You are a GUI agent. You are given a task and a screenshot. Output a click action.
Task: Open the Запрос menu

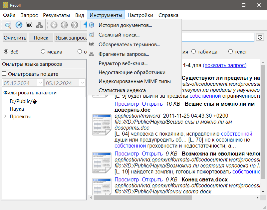(x=29, y=15)
